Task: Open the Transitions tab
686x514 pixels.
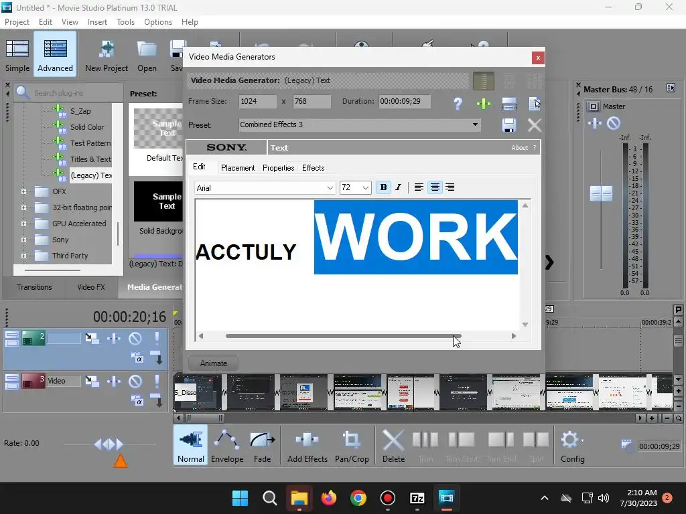Action: click(34, 287)
